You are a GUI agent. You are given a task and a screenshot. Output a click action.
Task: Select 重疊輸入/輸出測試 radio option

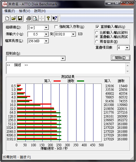(x=96, y=37)
